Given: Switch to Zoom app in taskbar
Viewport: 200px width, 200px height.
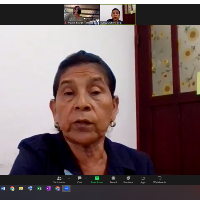Looking at the screenshot, I should tap(67, 188).
